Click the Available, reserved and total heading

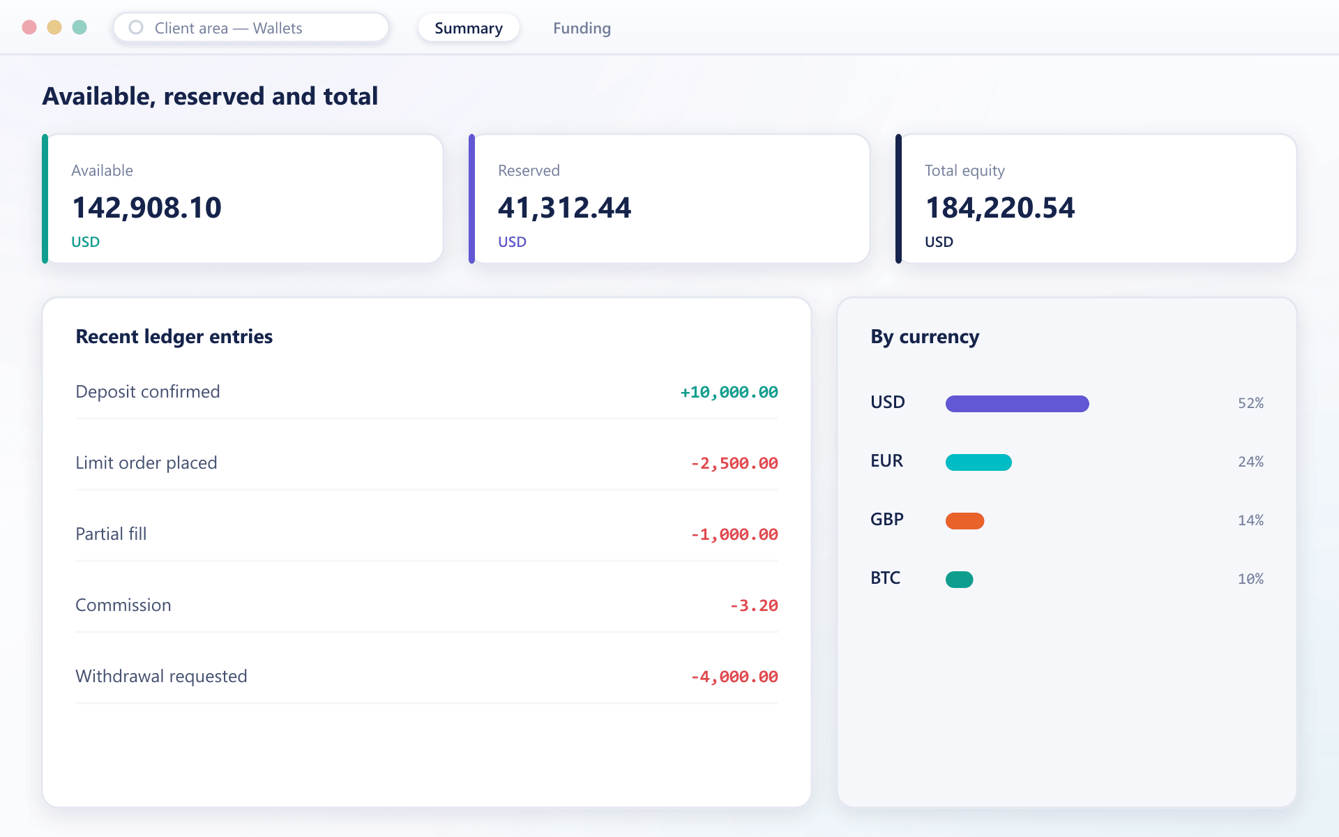pos(210,96)
